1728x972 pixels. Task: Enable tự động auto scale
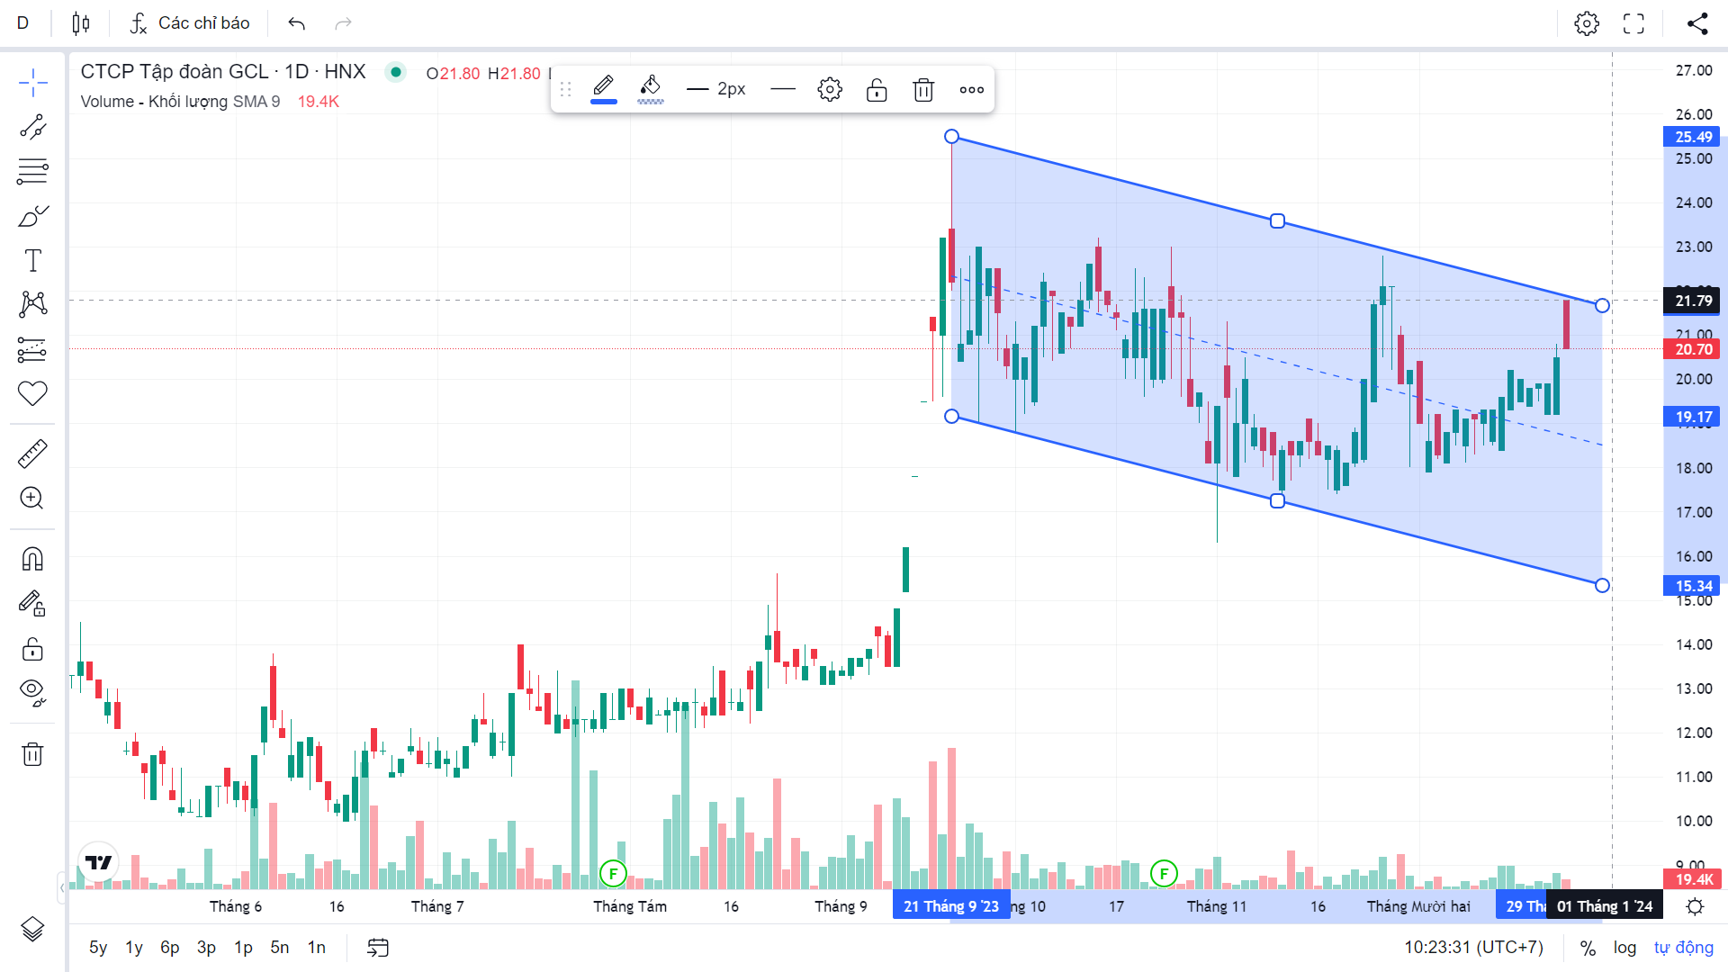click(x=1683, y=948)
